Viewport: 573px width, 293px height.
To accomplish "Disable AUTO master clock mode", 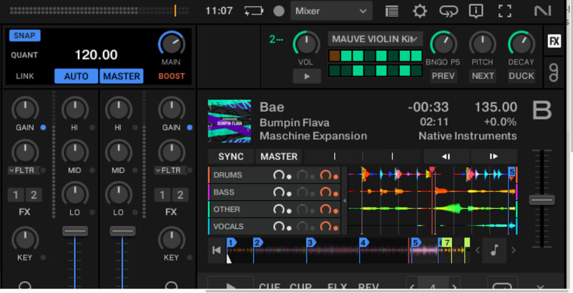I will [76, 76].
